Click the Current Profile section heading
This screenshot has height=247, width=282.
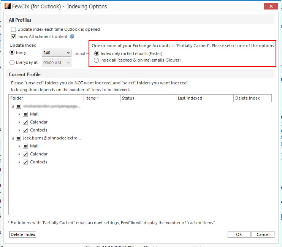25,74
